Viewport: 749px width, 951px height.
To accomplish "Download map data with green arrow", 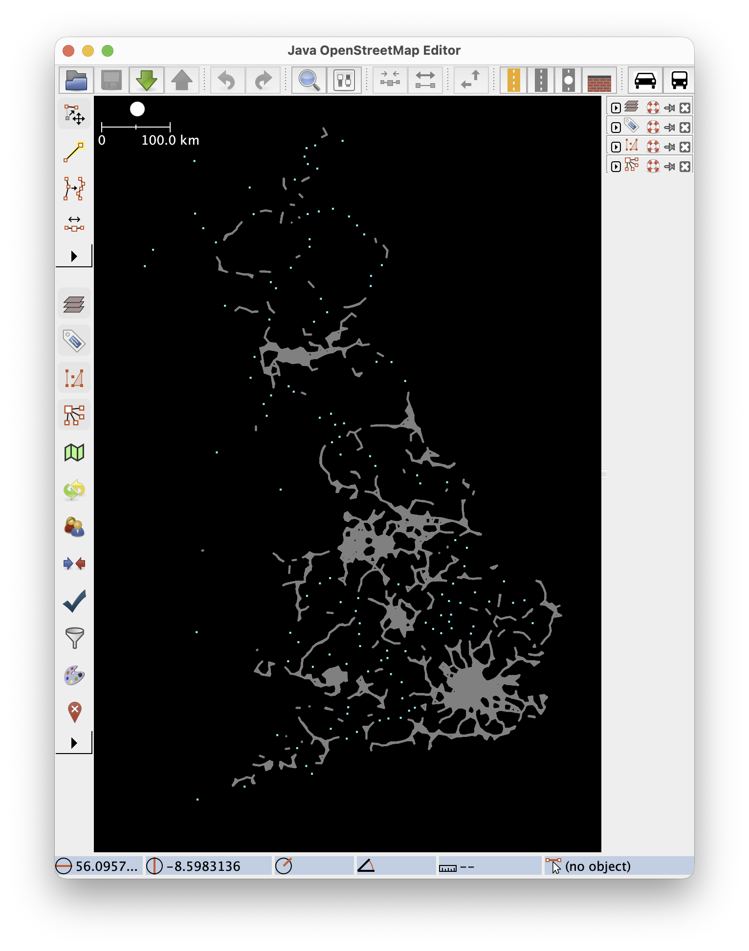I will pyautogui.click(x=147, y=80).
